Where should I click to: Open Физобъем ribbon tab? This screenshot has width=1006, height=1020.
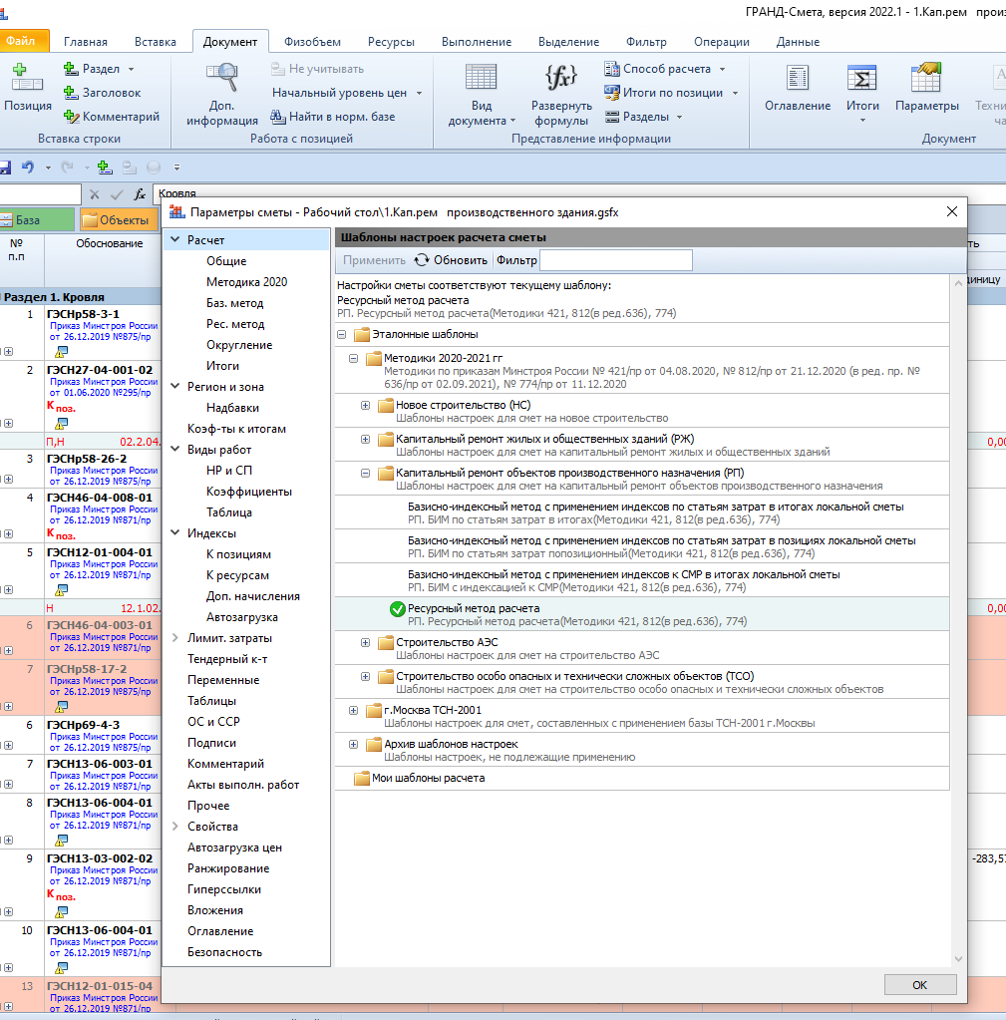click(312, 42)
